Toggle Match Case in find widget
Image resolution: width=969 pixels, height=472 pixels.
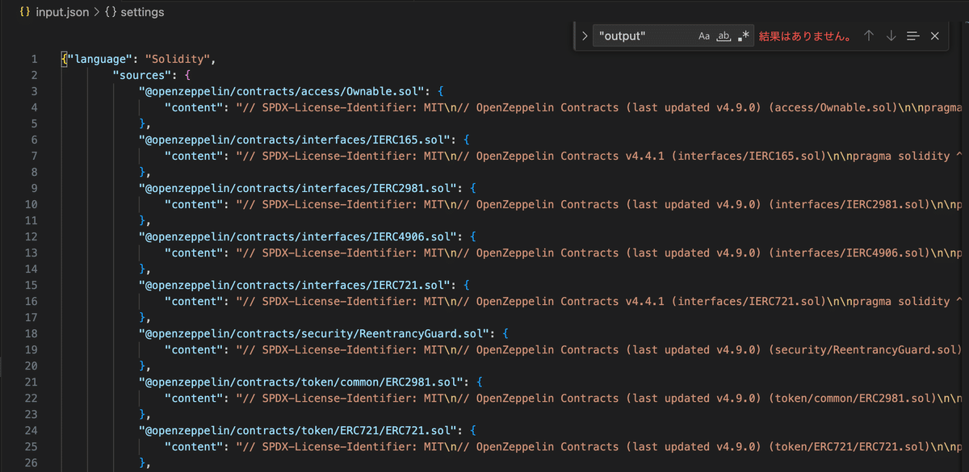(x=704, y=36)
